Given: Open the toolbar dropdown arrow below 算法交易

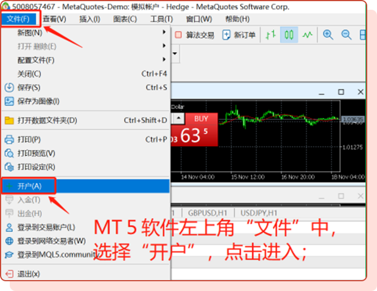Looking at the screenshot, I should click(175, 53).
